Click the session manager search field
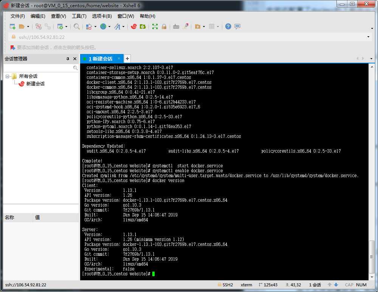The height and width of the screenshot is (292, 378). [x=41, y=68]
